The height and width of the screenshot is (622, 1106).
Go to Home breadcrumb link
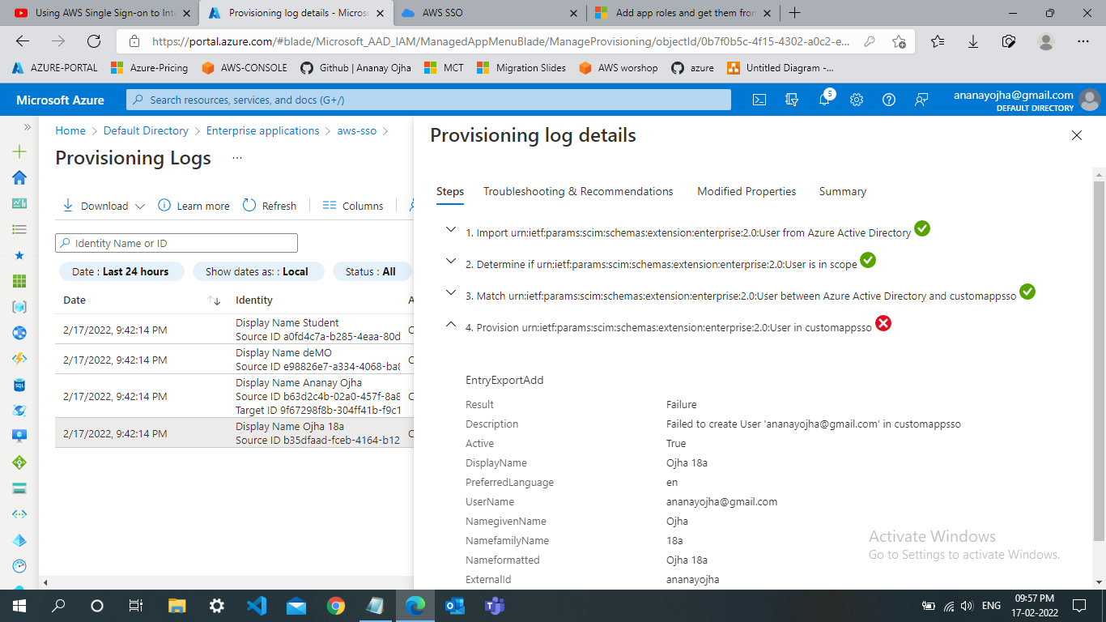coord(70,130)
